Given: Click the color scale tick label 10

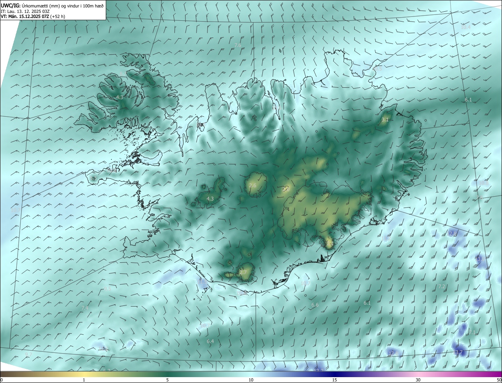Looking at the screenshot, I should [251, 380].
